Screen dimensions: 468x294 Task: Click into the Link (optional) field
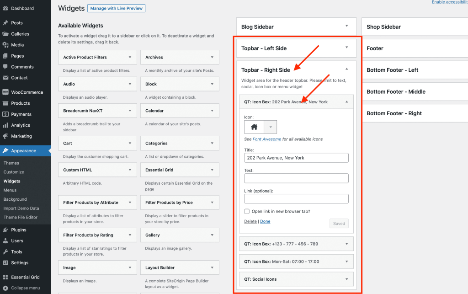point(296,199)
